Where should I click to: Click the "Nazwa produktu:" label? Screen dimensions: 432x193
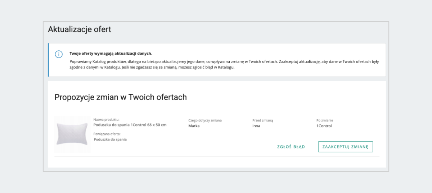tap(106, 120)
